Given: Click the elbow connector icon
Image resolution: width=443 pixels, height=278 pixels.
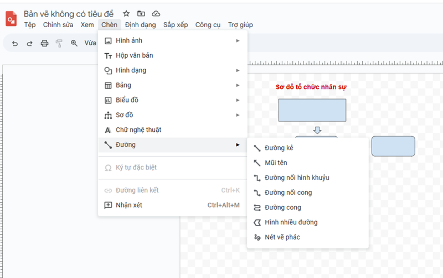Looking at the screenshot, I should (x=257, y=178).
